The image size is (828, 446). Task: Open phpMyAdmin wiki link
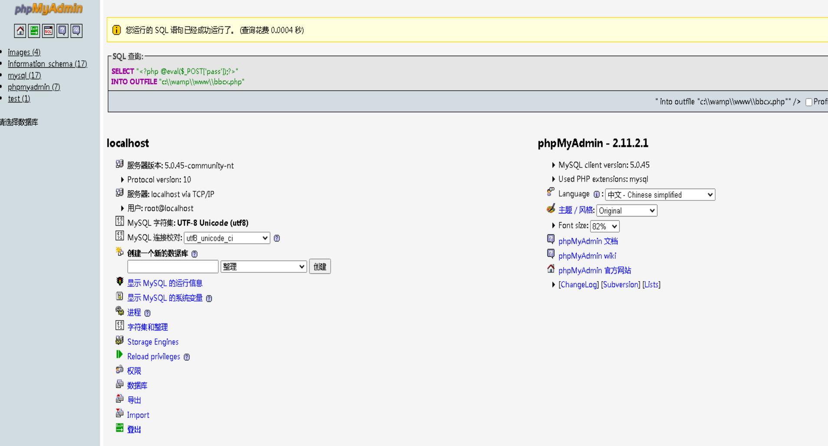coord(587,256)
